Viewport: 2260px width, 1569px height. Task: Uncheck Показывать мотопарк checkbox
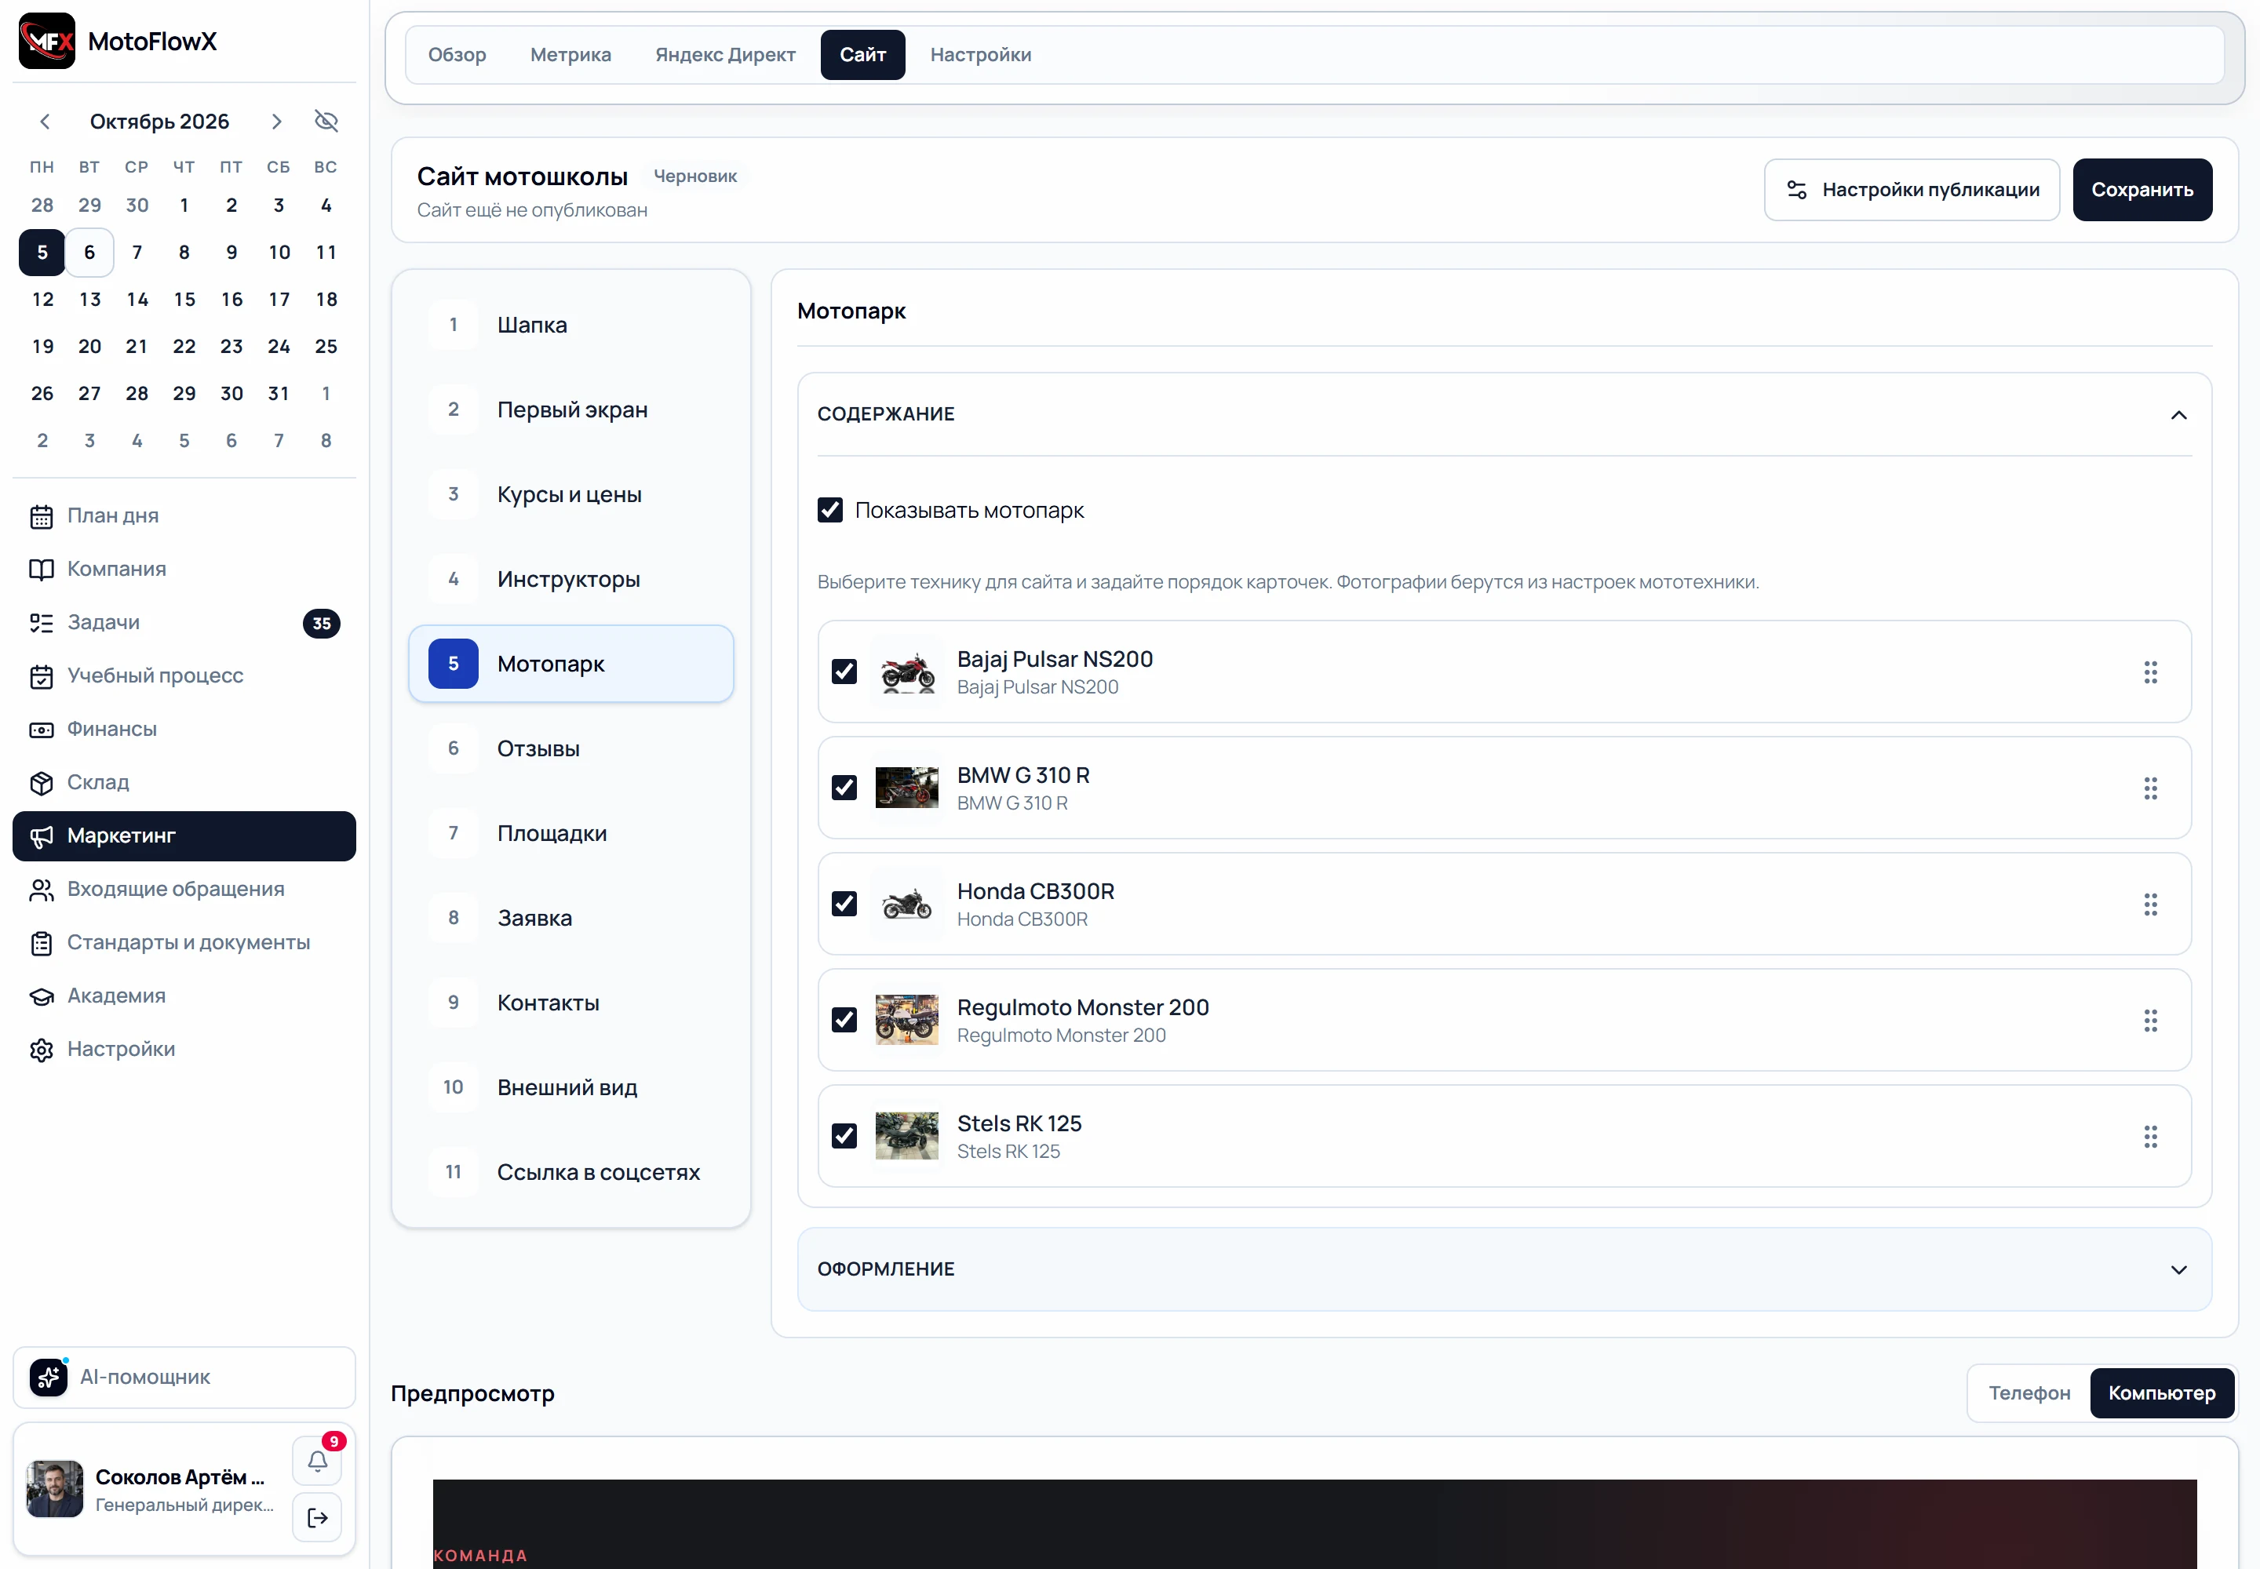pos(830,509)
